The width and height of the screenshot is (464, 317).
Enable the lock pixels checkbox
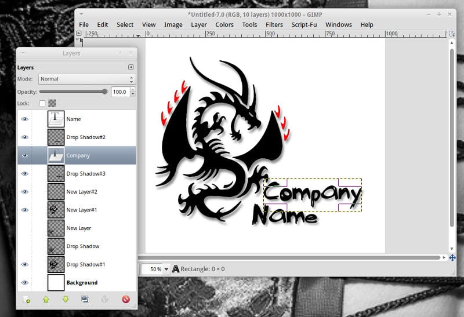[42, 103]
